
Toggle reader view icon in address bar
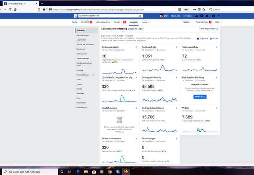click(180, 10)
